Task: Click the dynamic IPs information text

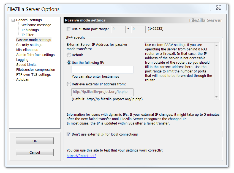Action: pyautogui.click(x=143, y=119)
